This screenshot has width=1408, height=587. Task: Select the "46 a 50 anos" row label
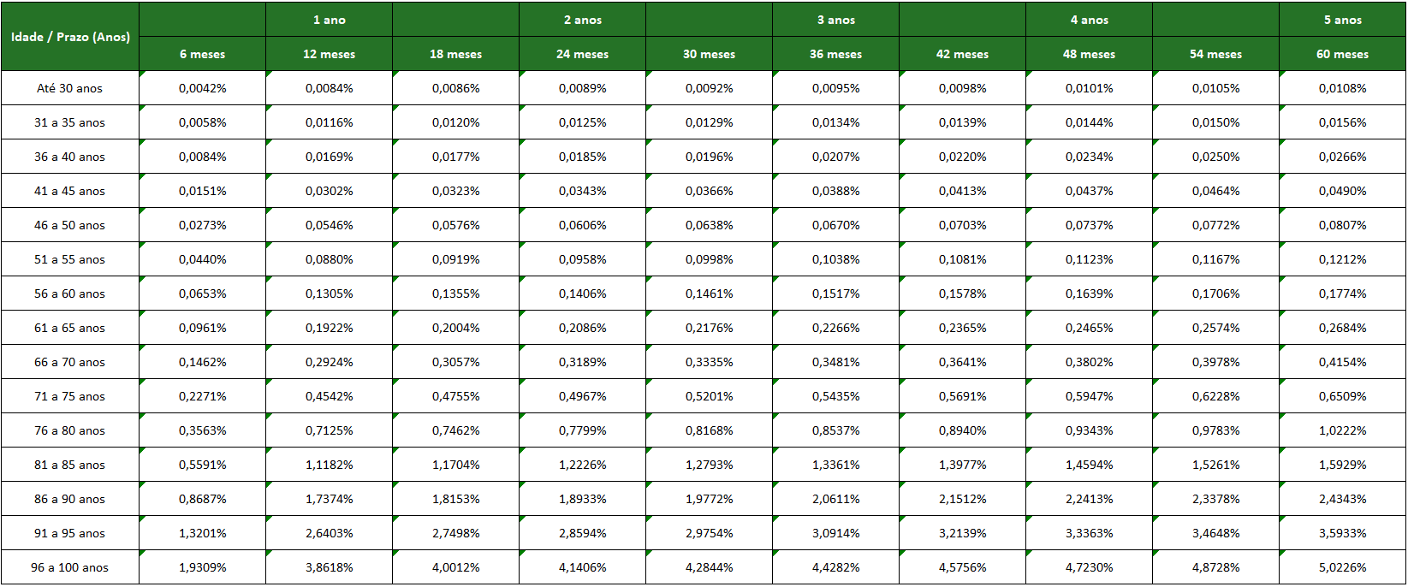pyautogui.click(x=70, y=225)
